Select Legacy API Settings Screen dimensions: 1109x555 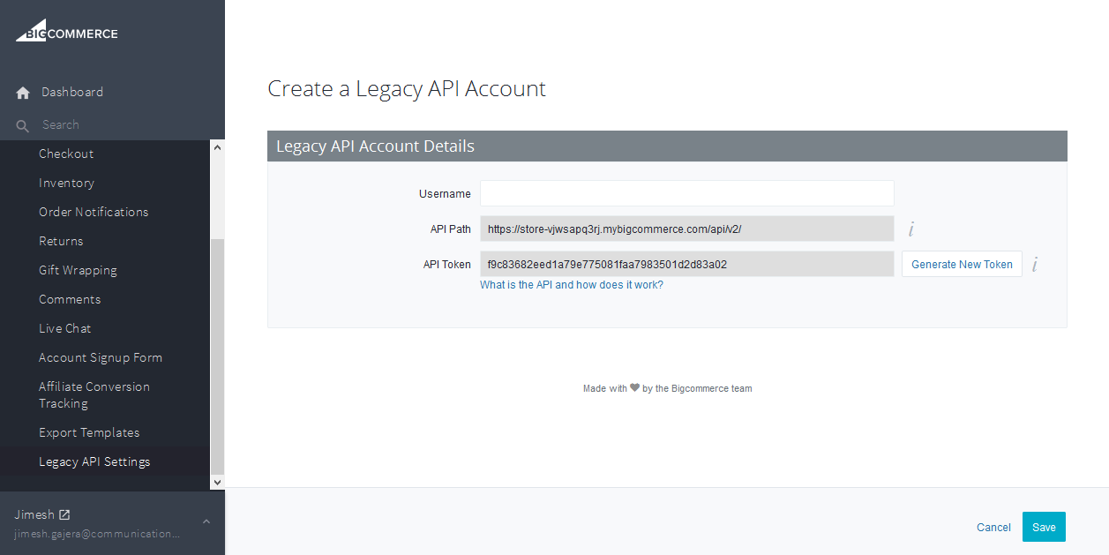click(x=94, y=461)
